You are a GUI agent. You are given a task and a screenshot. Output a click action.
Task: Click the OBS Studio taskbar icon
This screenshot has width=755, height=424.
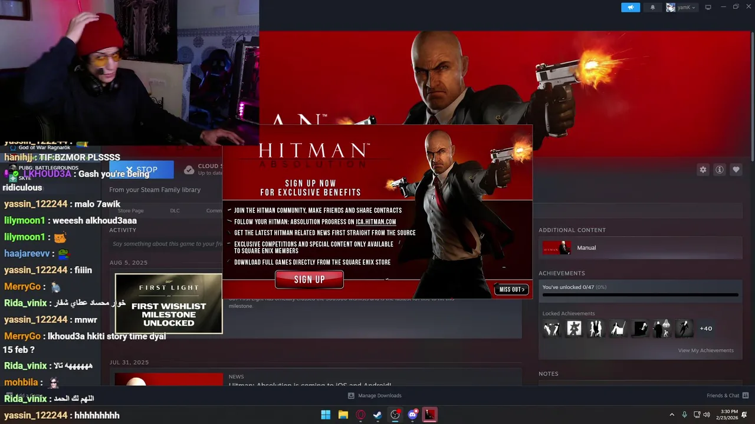395,415
